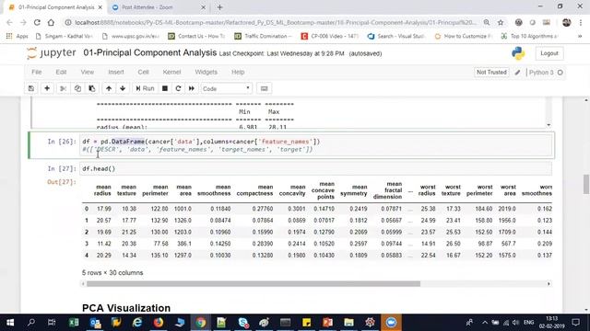
Task: Open the Edit menu
Action: (x=61, y=72)
